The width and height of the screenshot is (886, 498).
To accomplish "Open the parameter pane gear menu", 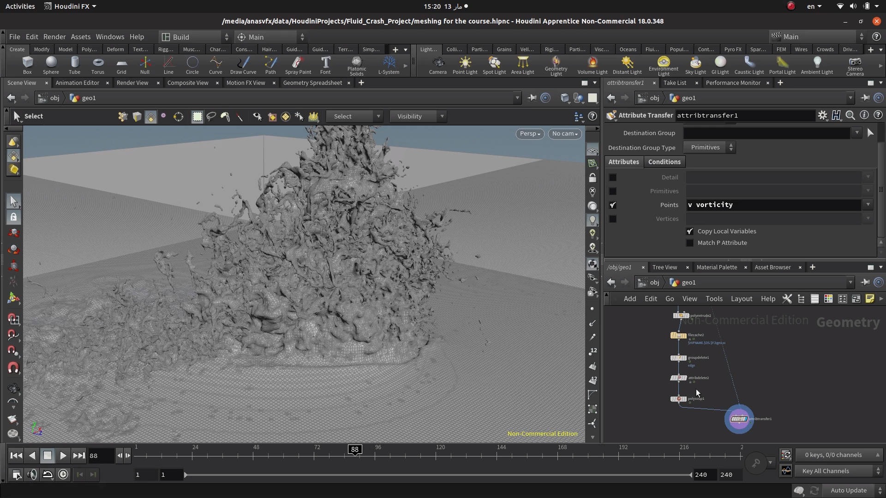I will (822, 115).
